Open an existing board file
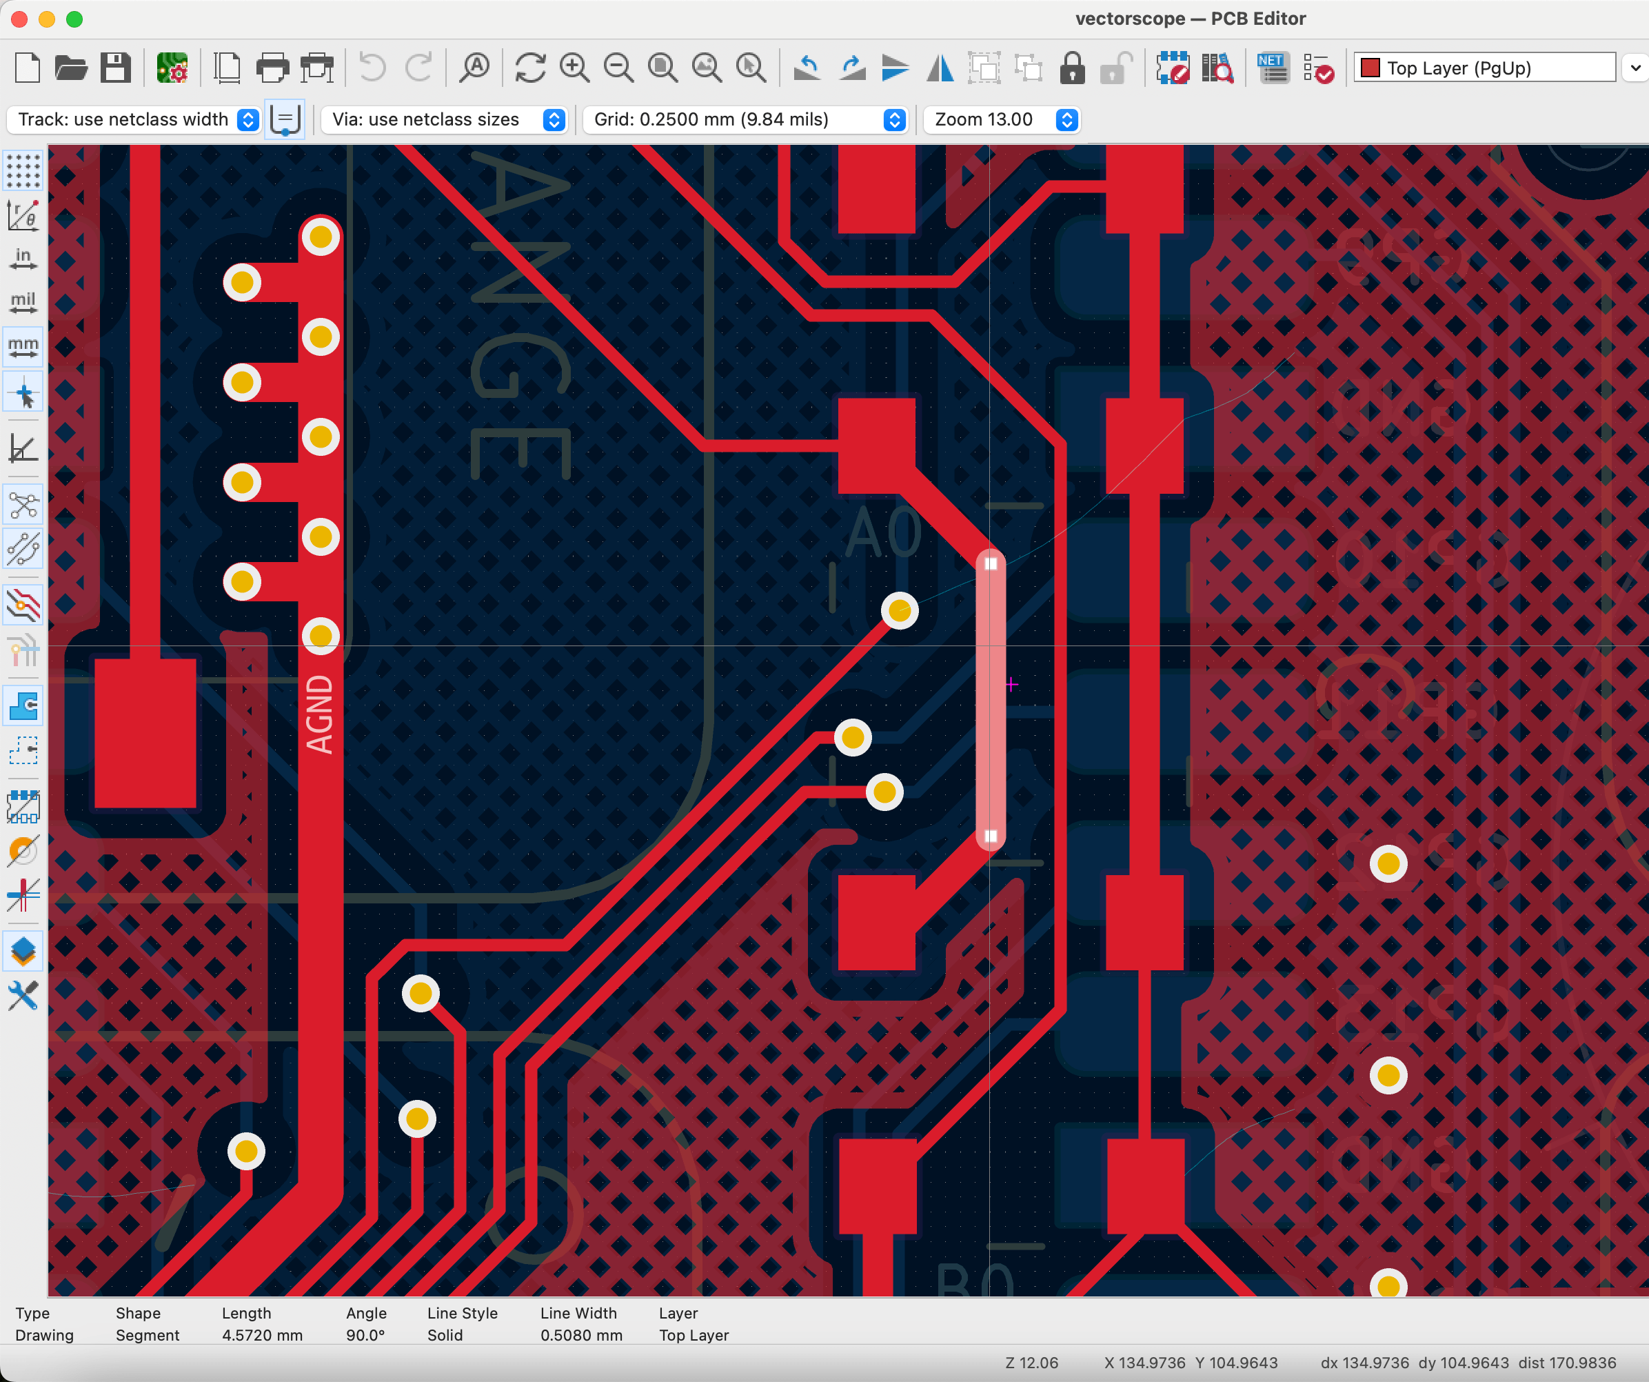The height and width of the screenshot is (1382, 1649). tap(71, 68)
